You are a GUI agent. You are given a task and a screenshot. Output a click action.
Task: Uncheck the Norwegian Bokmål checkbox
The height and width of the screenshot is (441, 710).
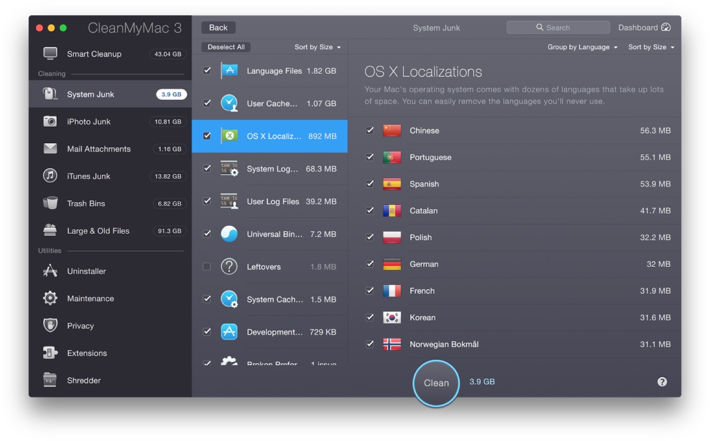[370, 344]
